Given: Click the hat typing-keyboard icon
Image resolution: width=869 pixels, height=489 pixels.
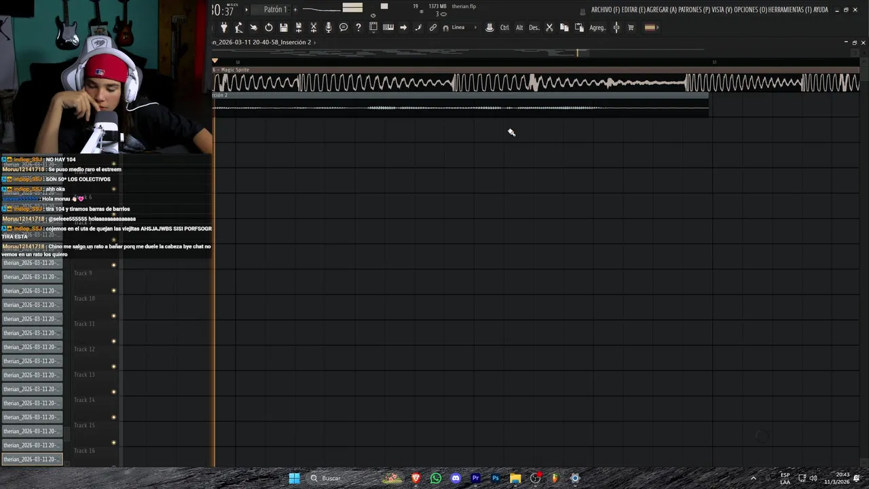Looking at the screenshot, I should point(489,27).
